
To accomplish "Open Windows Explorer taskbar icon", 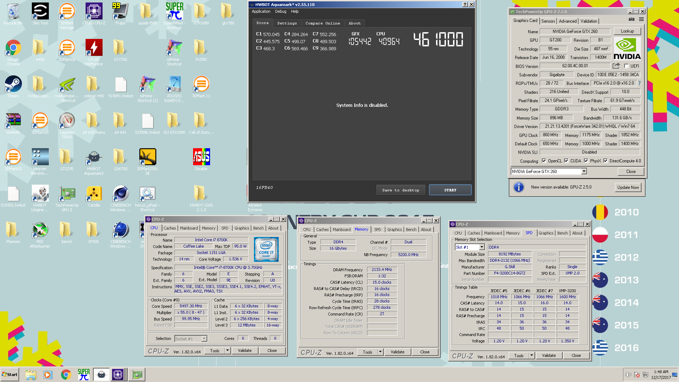I will coord(31,375).
